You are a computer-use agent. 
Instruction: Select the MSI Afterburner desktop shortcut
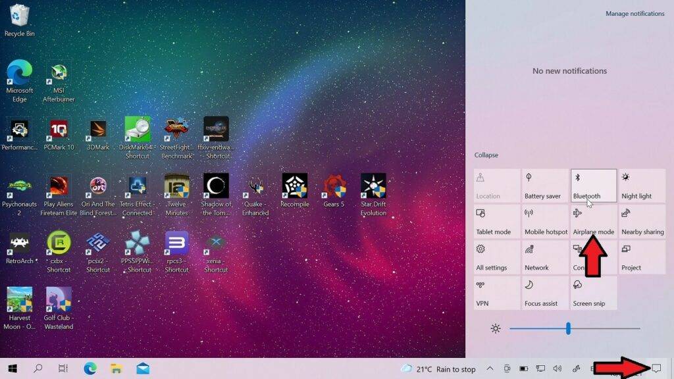[59, 84]
